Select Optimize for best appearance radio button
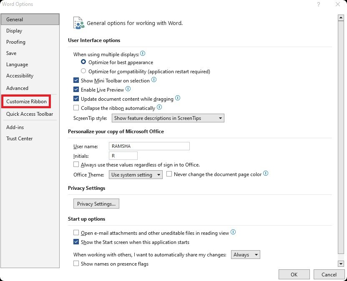Screen dimensions: 347x281 pos(83,62)
